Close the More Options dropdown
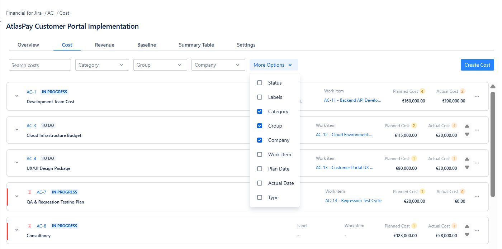This screenshot has width=502, height=249. click(274, 65)
